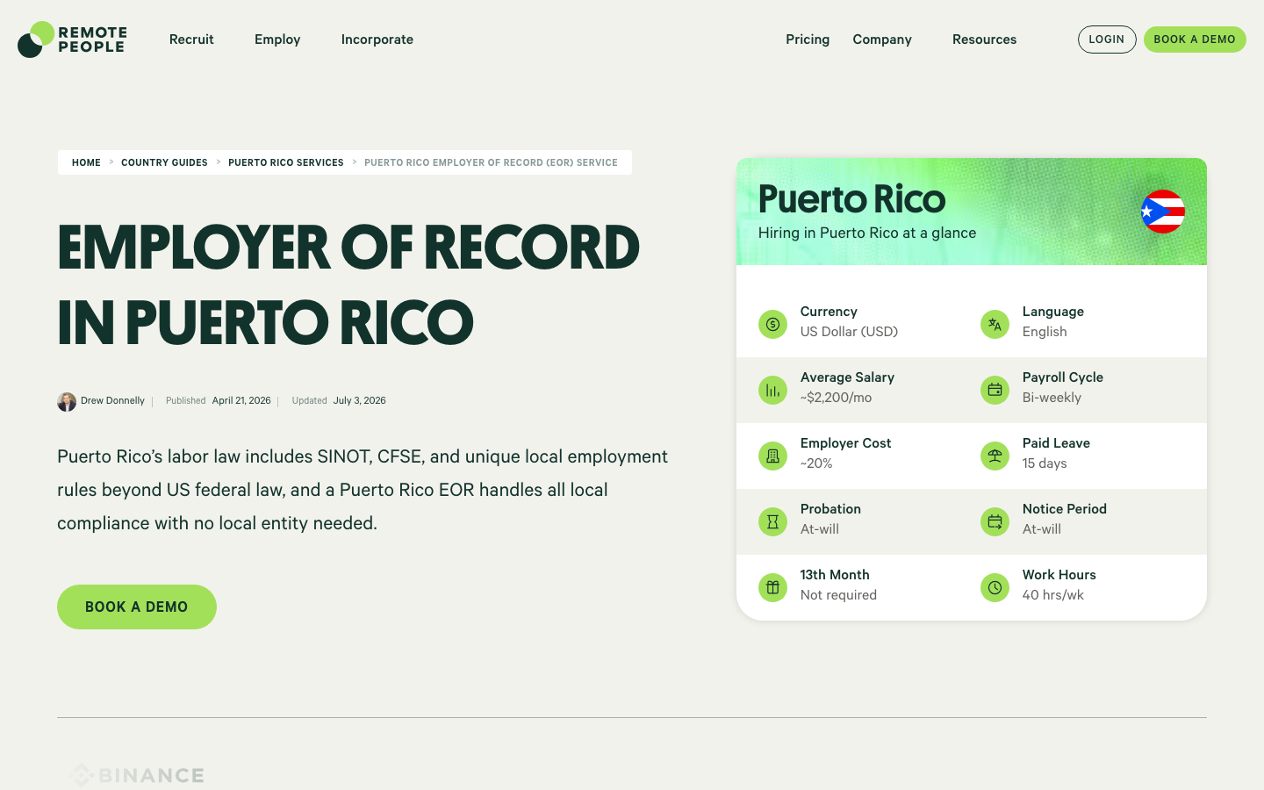Select the Work Hours clock icon
This screenshot has height=790, width=1264.
[995, 587]
